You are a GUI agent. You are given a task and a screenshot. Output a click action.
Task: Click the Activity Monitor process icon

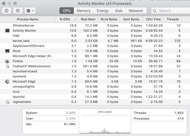point(7,31)
